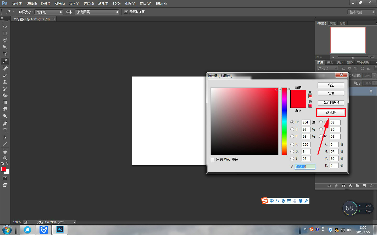Image resolution: width=377 pixels, height=235 pixels.
Task: Open the 颜色库 color libraries
Action: [331, 113]
